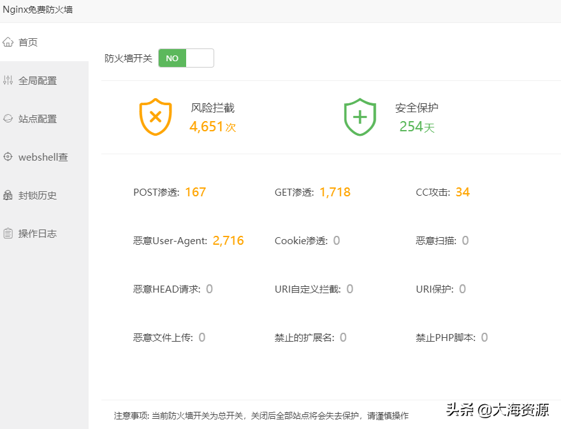
Task: Click the Nginx免费防火墙 title
Action: pos(40,10)
